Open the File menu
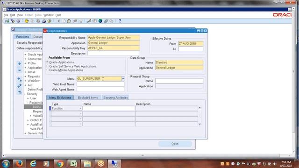299x168 pixels. (6, 15)
